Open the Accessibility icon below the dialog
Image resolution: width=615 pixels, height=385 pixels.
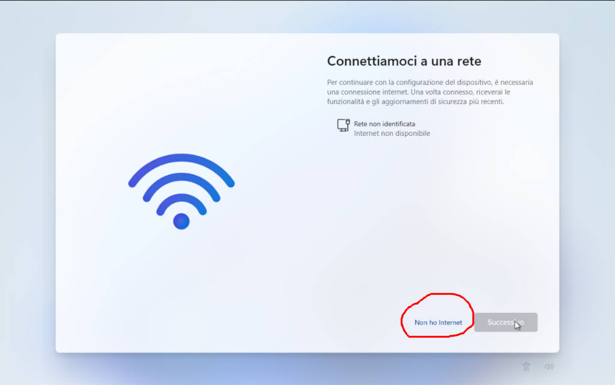coord(526,366)
